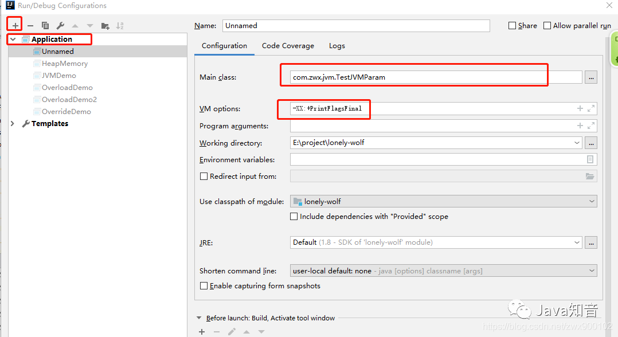The height and width of the screenshot is (337, 618).
Task: Click the Add New Configuration plus icon
Action: (15, 26)
